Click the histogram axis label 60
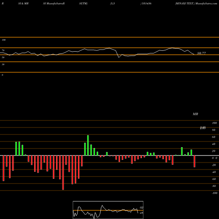The image size is (219, 219). coord(213,137)
